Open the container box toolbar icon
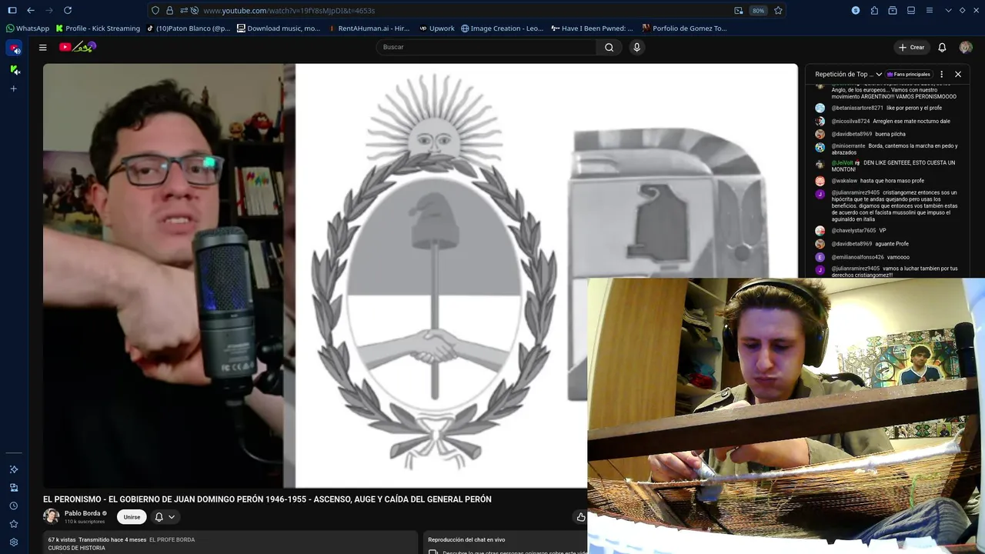Image resolution: width=985 pixels, height=554 pixels. (x=893, y=10)
